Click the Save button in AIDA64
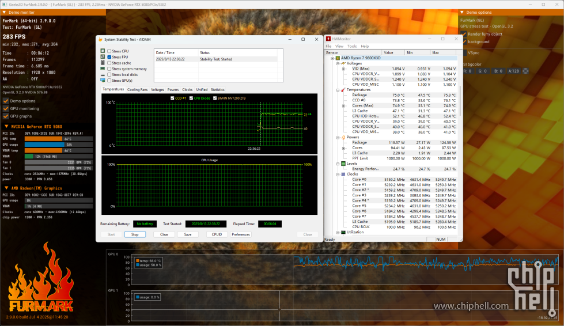564x326 pixels. (188, 234)
